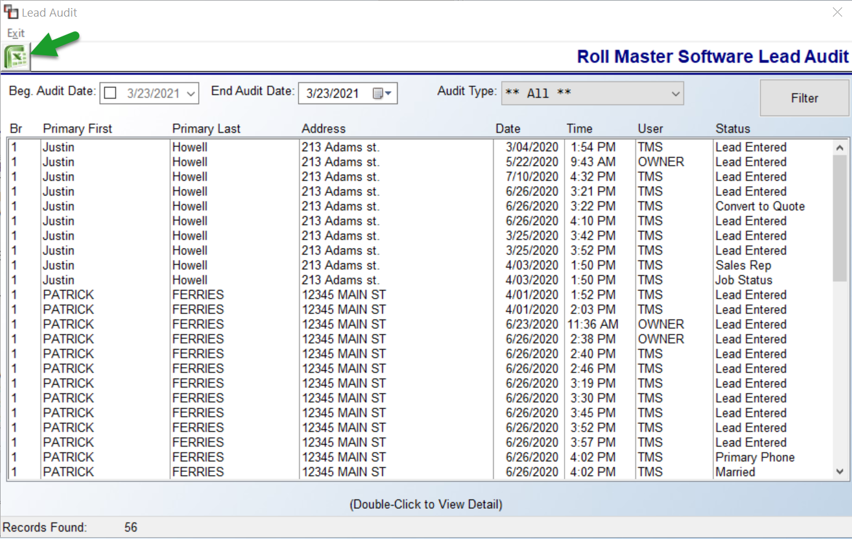Select the Married status row
Viewport: 852px width, 539px height.
[x=420, y=472]
